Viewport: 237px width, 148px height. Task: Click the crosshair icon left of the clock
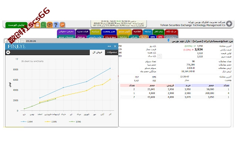tap(7, 41)
